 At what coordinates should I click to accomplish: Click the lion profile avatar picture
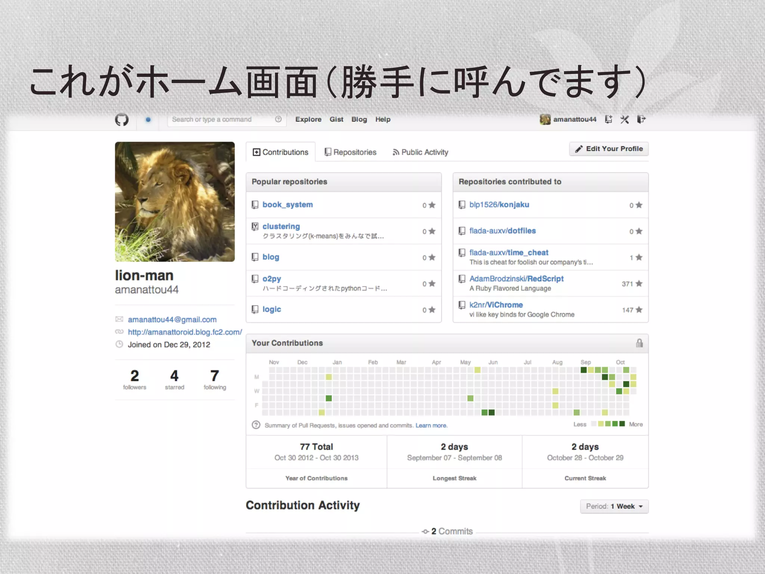(x=175, y=201)
